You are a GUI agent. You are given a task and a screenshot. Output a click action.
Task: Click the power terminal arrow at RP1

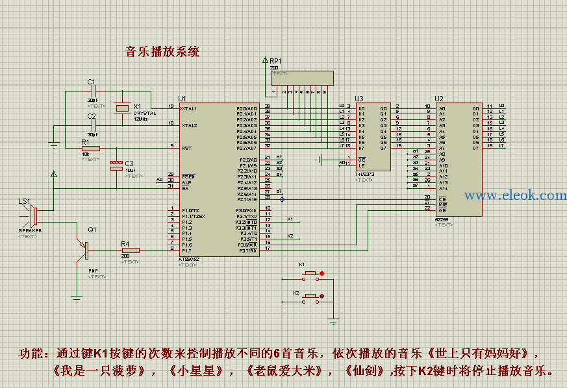pos(266,60)
